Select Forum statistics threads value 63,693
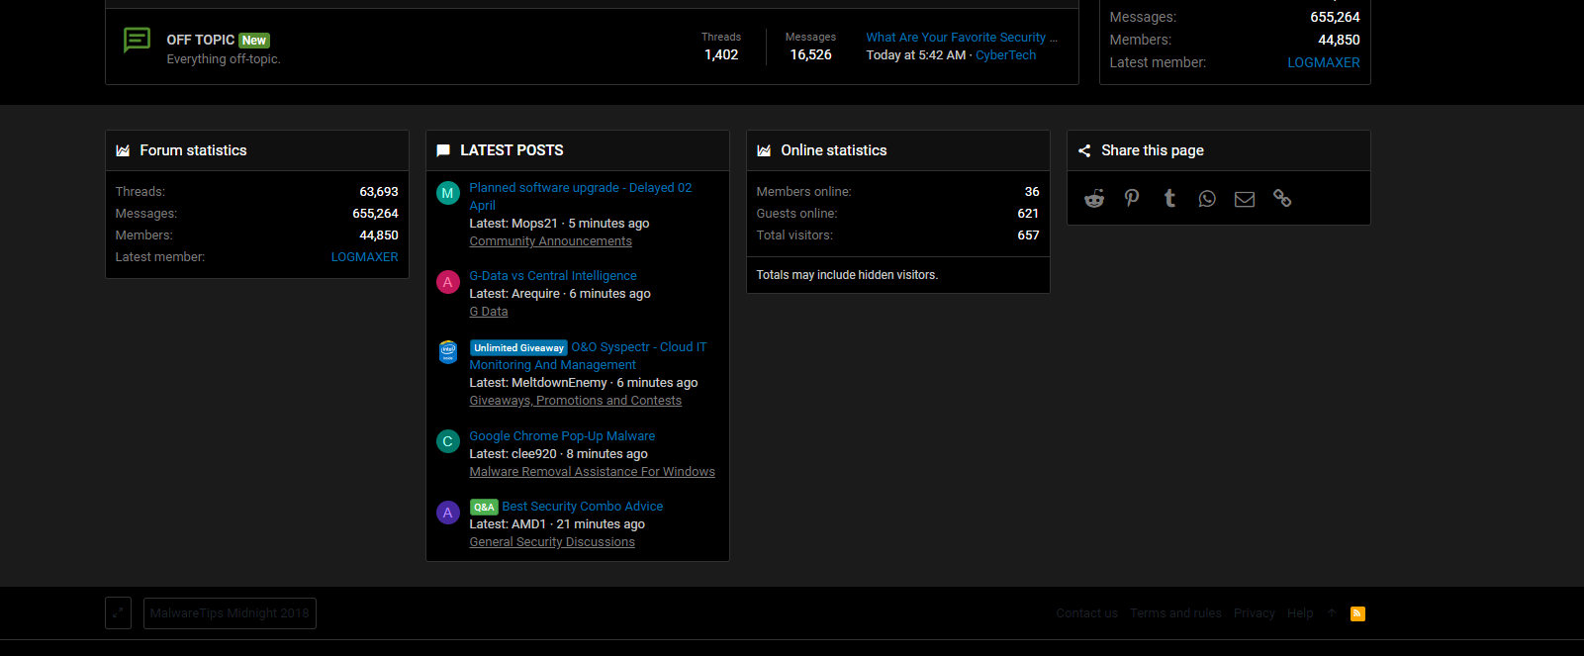This screenshot has height=656, width=1584. [379, 192]
